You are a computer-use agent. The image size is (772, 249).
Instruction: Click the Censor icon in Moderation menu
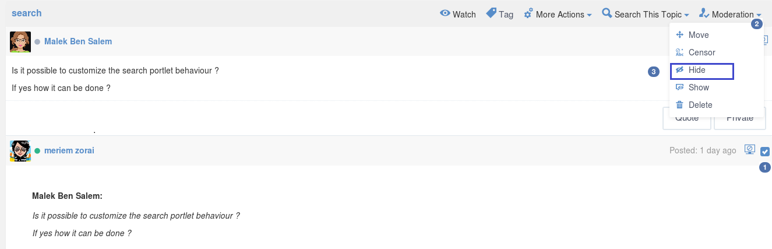[x=679, y=52]
